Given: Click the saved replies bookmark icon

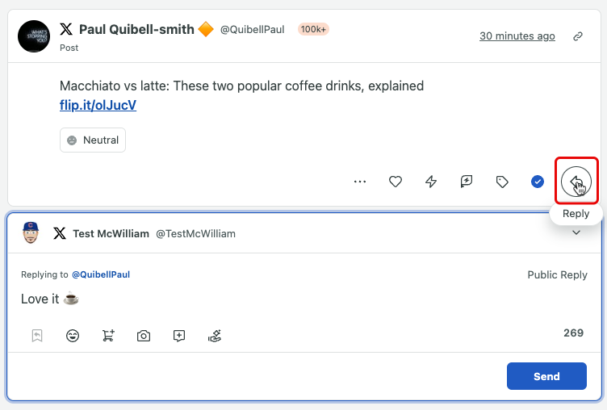Looking at the screenshot, I should pos(37,335).
